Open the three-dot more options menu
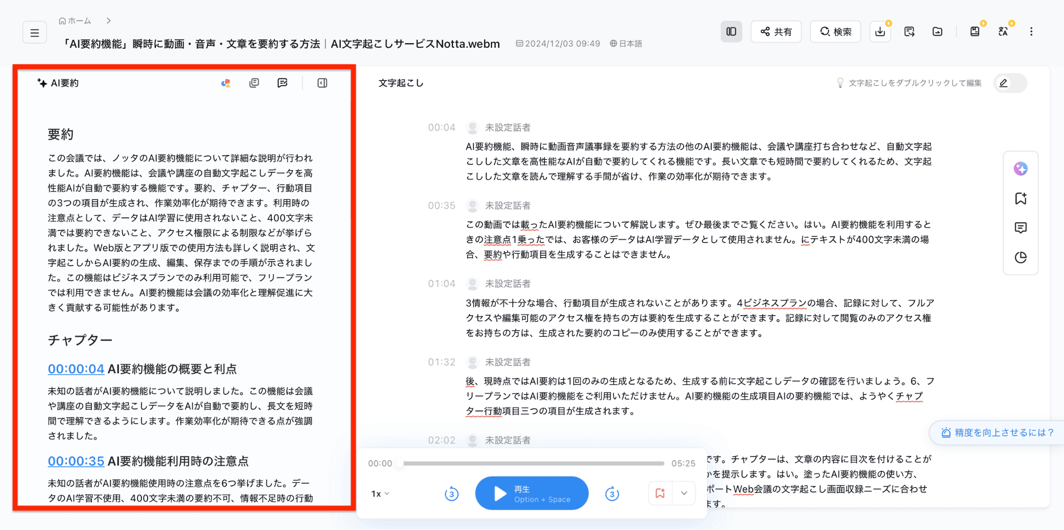 pos(1031,32)
